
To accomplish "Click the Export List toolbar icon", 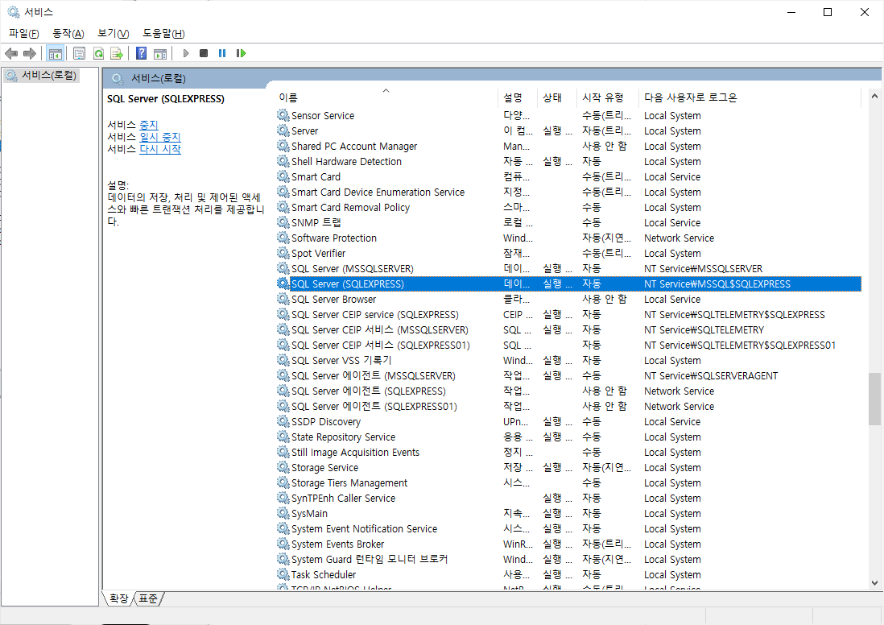I will 117,54.
